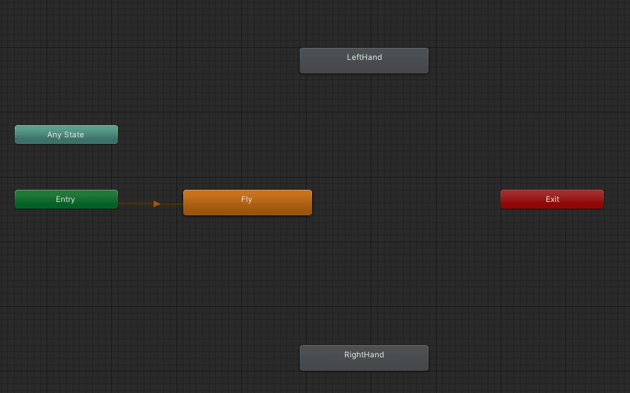Screen dimensions: 630x393
Task: Select the LeftHand state node
Action: [x=364, y=61]
